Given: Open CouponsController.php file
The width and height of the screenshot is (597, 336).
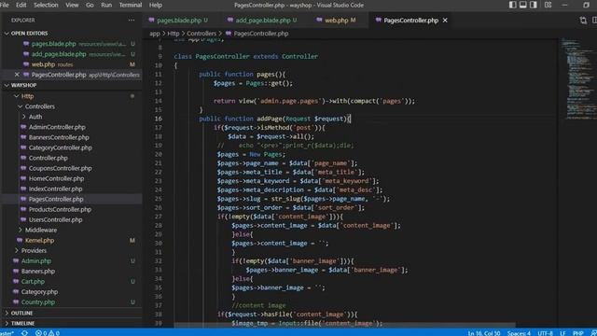Looking at the screenshot, I should click(x=72, y=168).
